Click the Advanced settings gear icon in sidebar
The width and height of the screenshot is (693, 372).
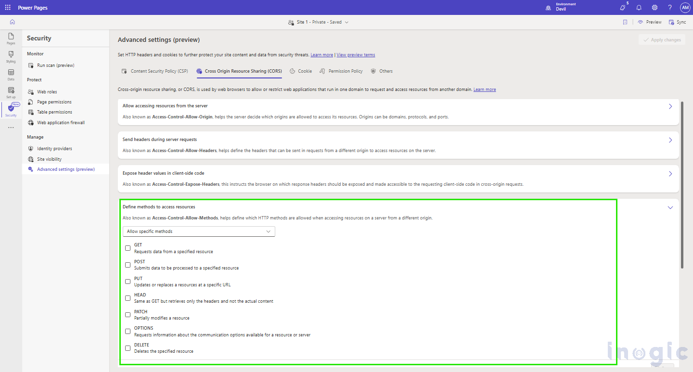(31, 169)
